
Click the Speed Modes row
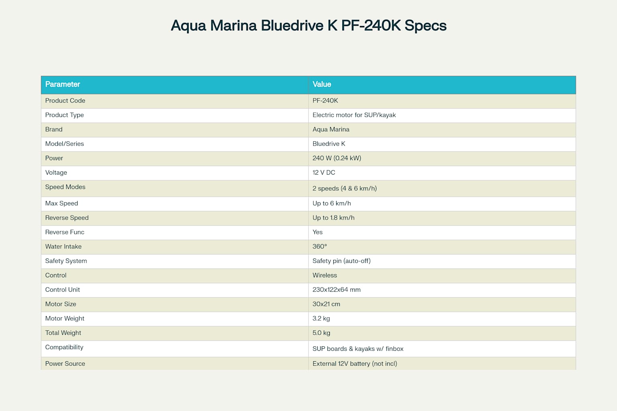[65, 187]
